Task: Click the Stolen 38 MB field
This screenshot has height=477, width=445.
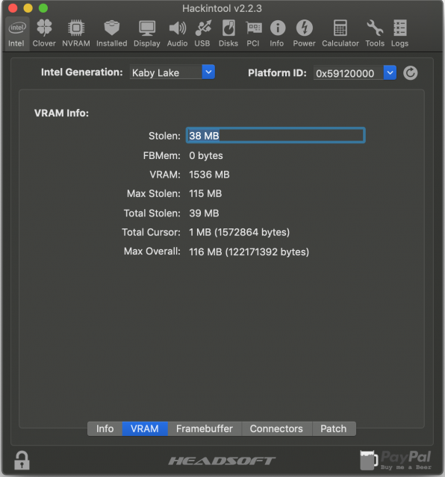Action: (276, 135)
